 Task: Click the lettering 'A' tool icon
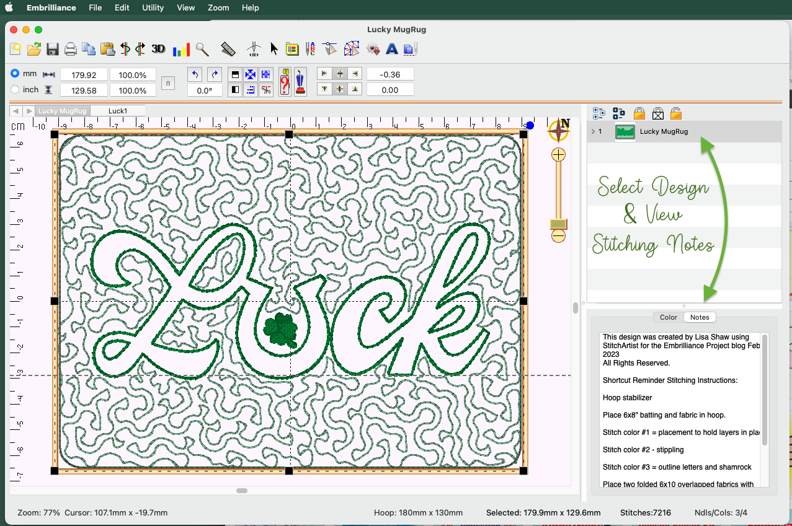pyautogui.click(x=391, y=49)
